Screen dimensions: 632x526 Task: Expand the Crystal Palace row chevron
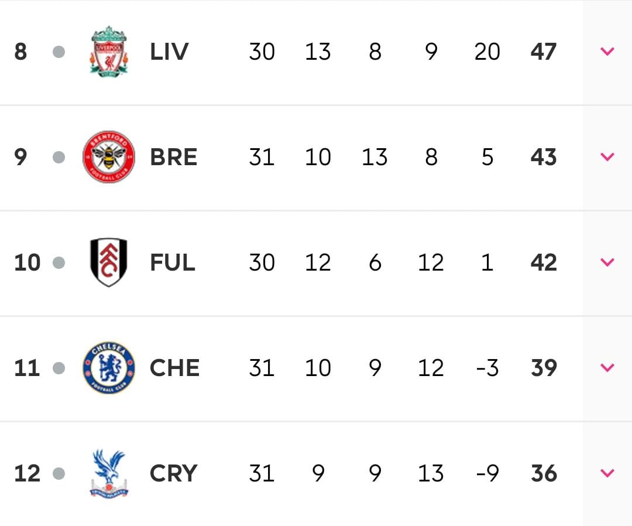tap(607, 473)
